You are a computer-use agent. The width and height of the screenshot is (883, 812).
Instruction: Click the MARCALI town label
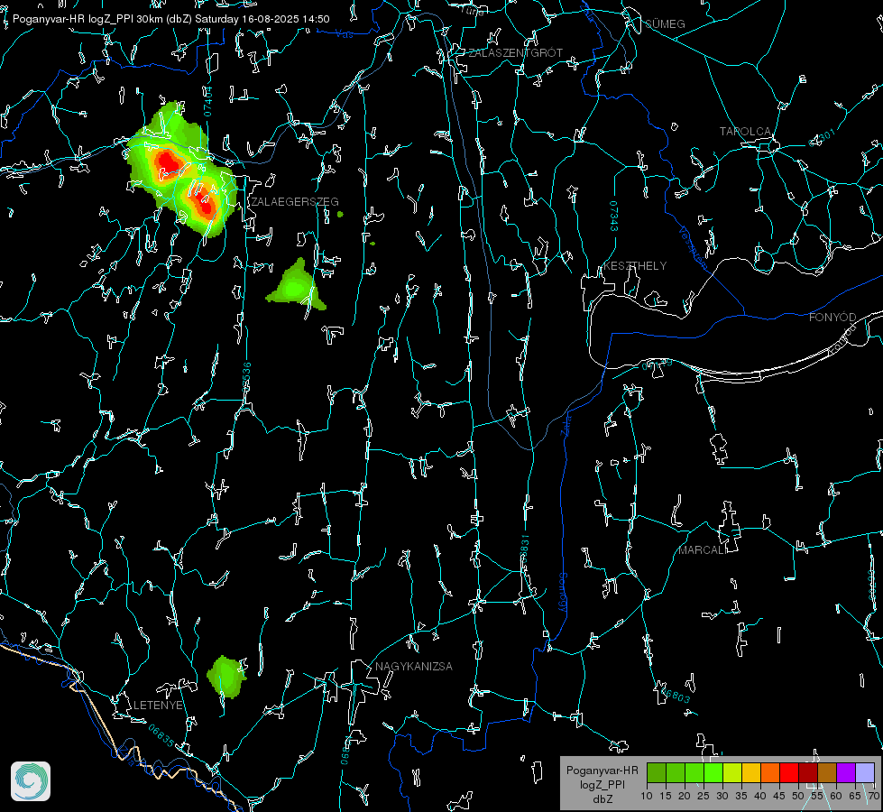(x=702, y=550)
